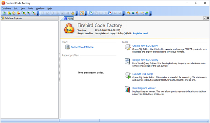Click the Firebird SQL flame logo
Screen dimensions: 210x123
pyautogui.click(x=69, y=29)
